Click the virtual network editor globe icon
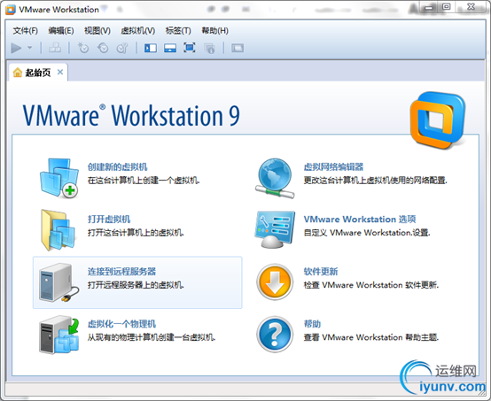 pyautogui.click(x=275, y=178)
